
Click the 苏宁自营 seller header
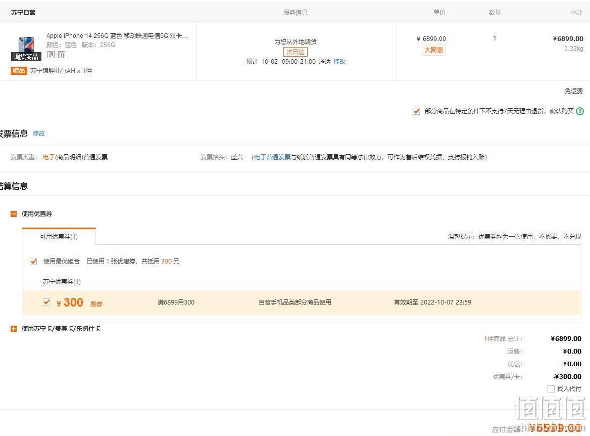[23, 13]
